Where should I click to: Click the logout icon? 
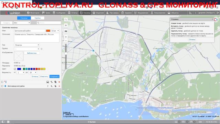click(x=218, y=13)
